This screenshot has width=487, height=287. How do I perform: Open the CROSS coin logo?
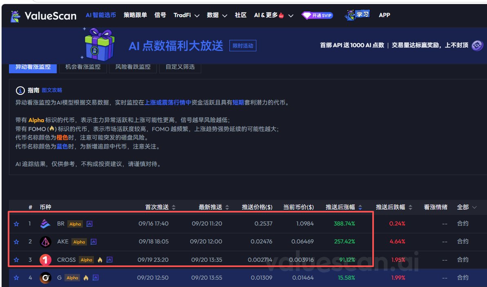pos(45,260)
